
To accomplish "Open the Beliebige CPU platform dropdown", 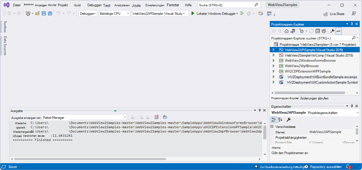I will (x=128, y=13).
